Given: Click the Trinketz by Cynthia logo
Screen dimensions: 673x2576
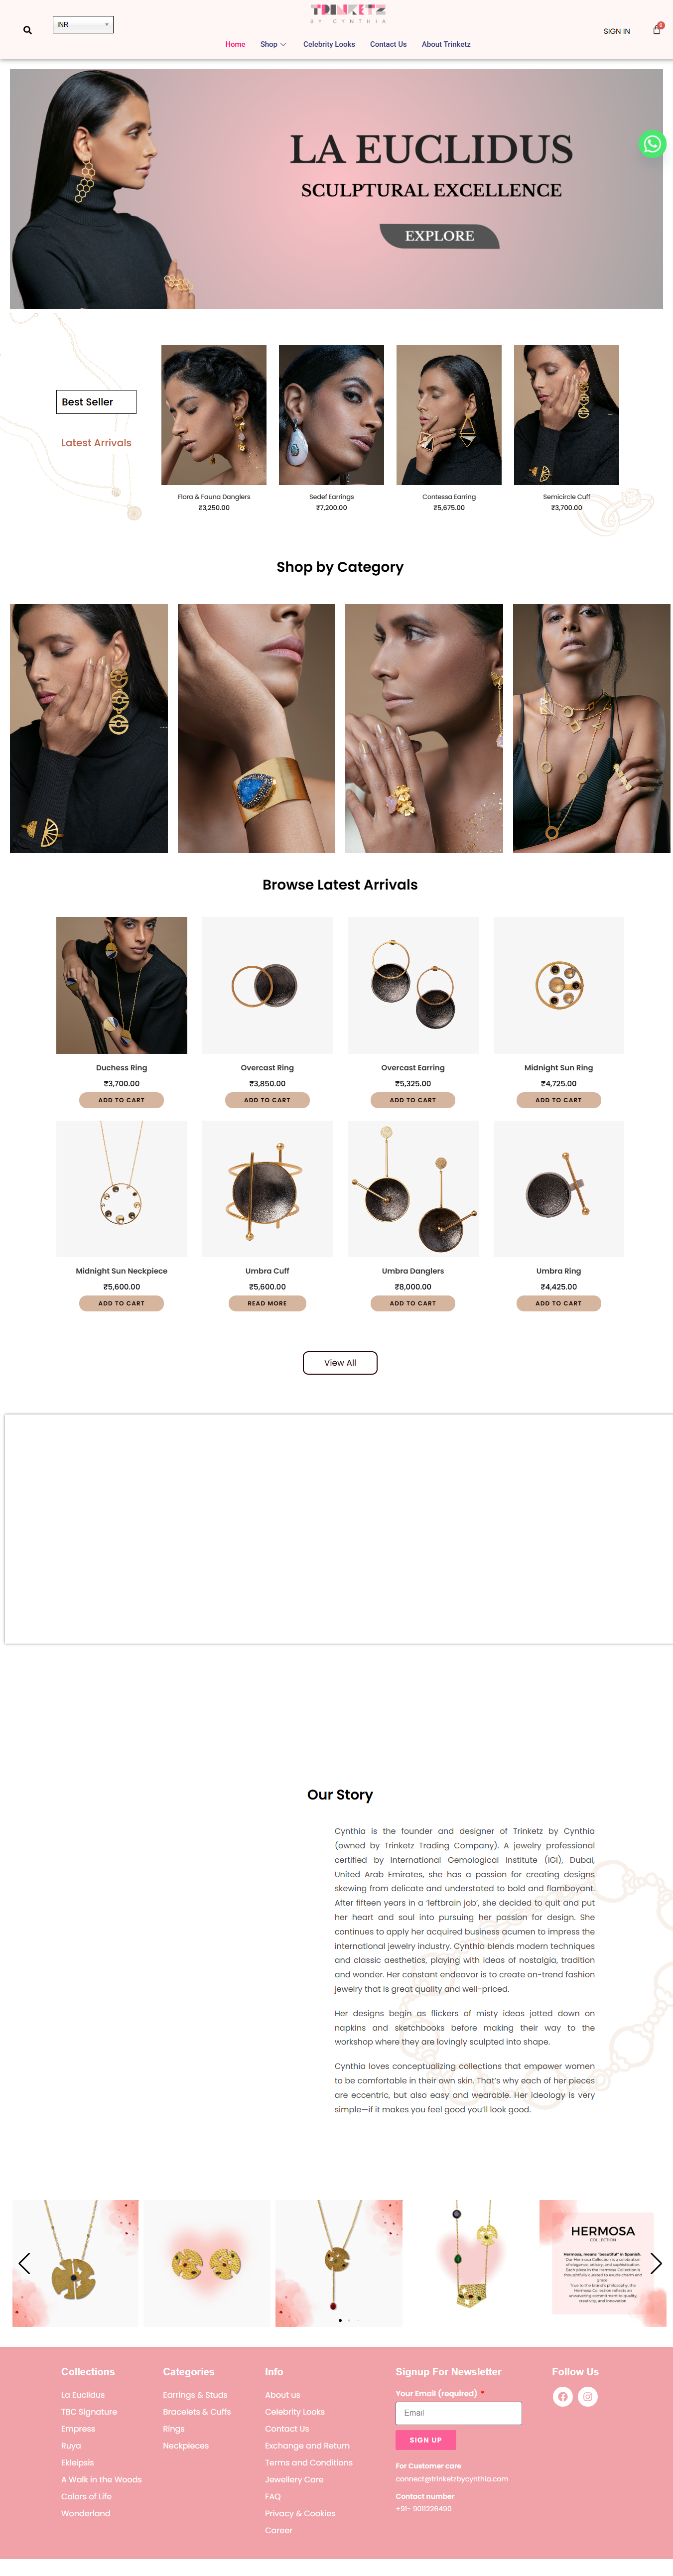Looking at the screenshot, I should pyautogui.click(x=348, y=13).
